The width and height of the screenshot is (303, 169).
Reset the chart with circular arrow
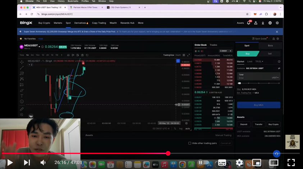click(87, 55)
